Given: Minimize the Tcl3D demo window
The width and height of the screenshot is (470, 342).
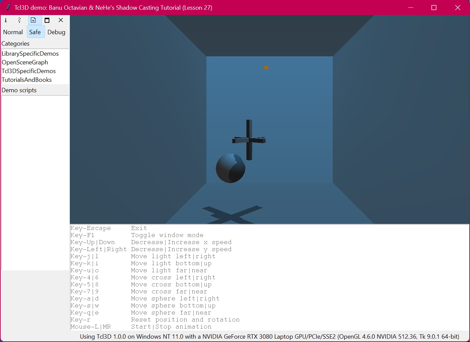Looking at the screenshot, I should (x=411, y=7).
